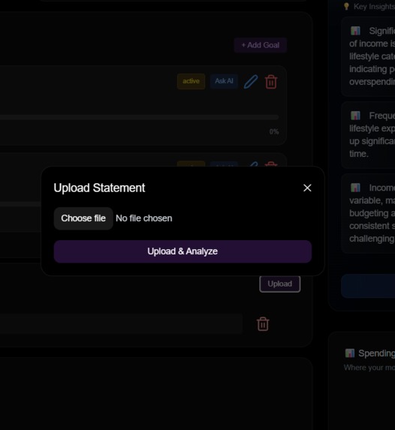The height and width of the screenshot is (430, 395).
Task: Click the first goal's 0% progress bar
Action: pos(139,117)
